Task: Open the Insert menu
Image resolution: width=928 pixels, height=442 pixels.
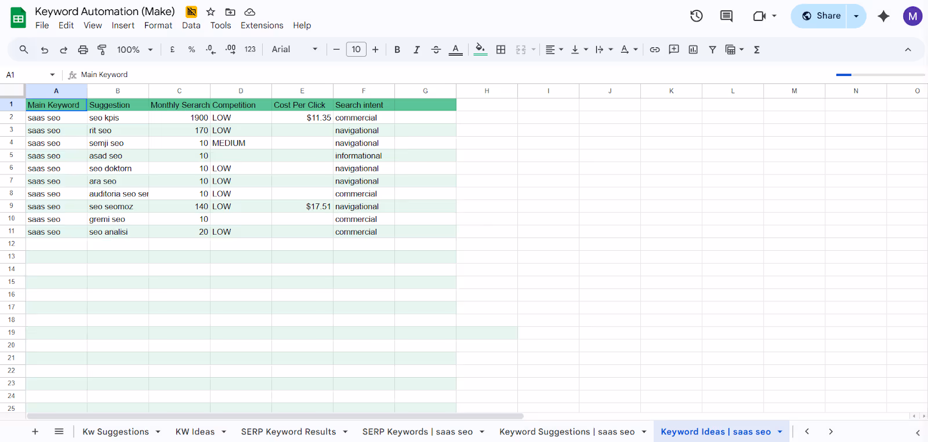Action: [123, 25]
